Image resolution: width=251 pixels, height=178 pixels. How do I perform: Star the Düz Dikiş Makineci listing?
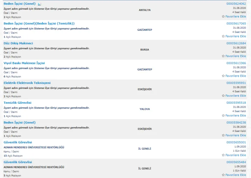click(223, 56)
